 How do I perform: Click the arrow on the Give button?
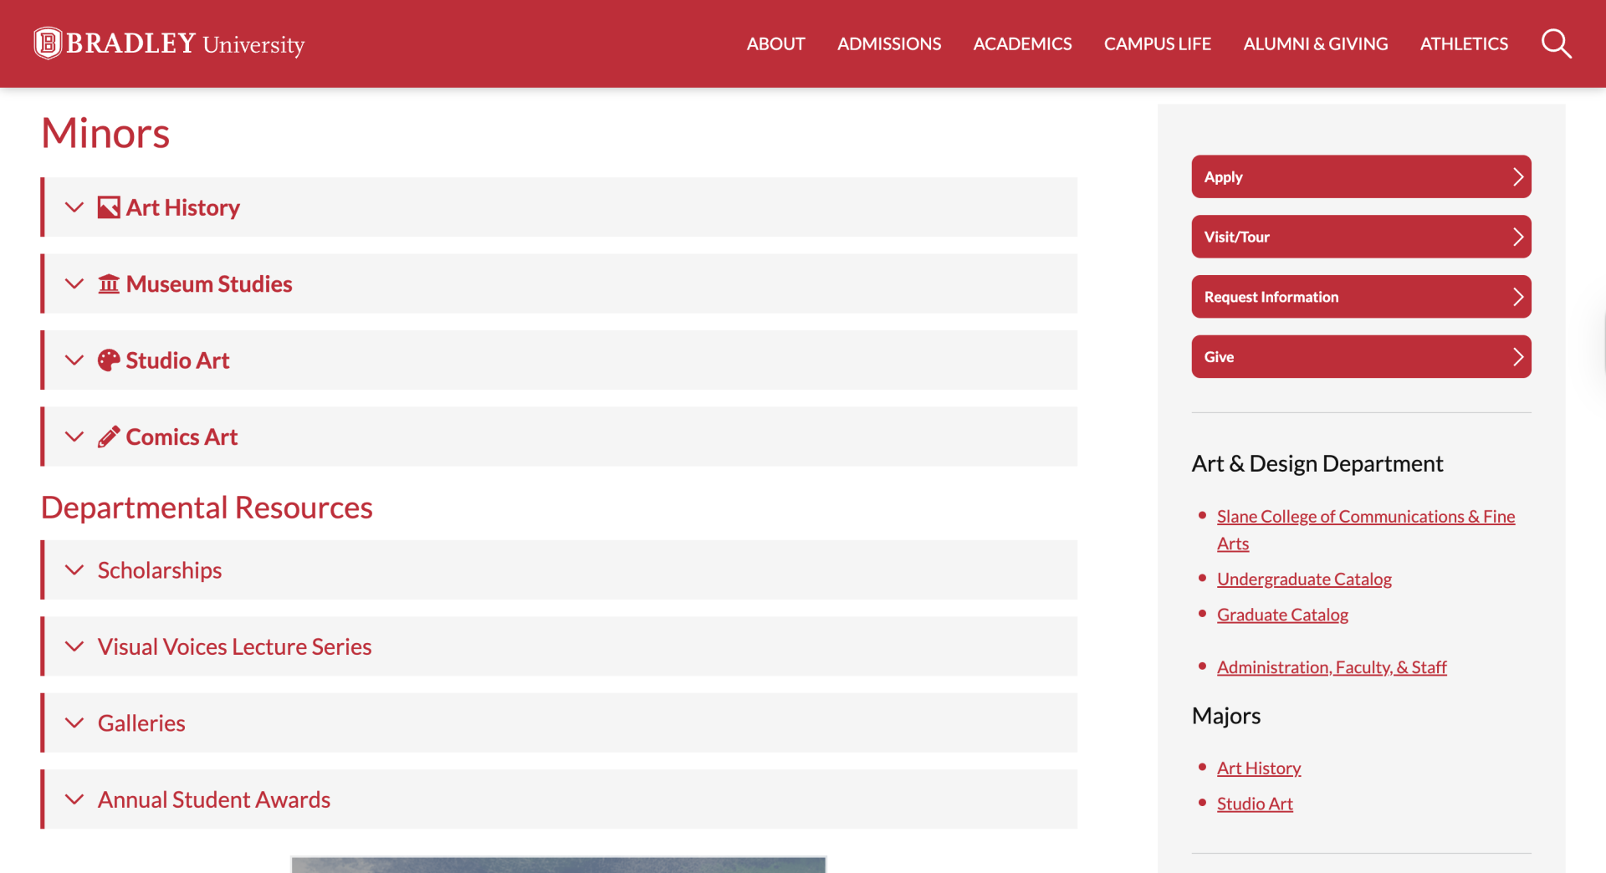tap(1517, 357)
